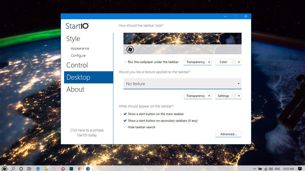Select Appearance under Style
Viewport: 305px width, 171px height.
click(x=80, y=48)
